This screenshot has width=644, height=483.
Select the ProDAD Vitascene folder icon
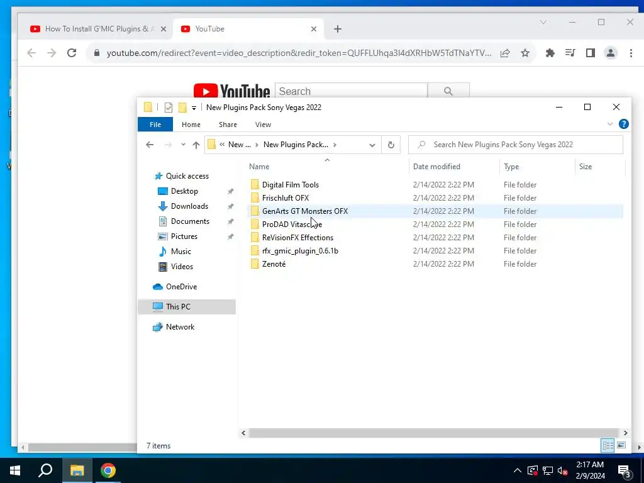click(x=255, y=225)
